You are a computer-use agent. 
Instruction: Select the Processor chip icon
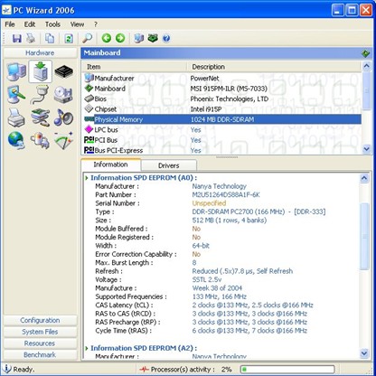(x=64, y=71)
